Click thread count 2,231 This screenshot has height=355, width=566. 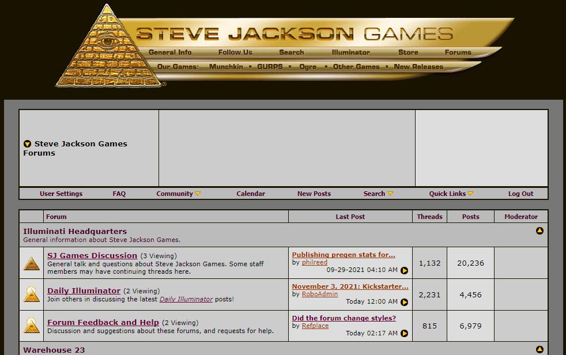click(x=429, y=294)
